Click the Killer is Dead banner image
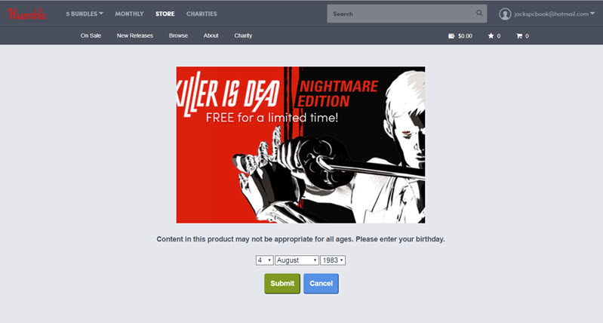 pyautogui.click(x=300, y=145)
